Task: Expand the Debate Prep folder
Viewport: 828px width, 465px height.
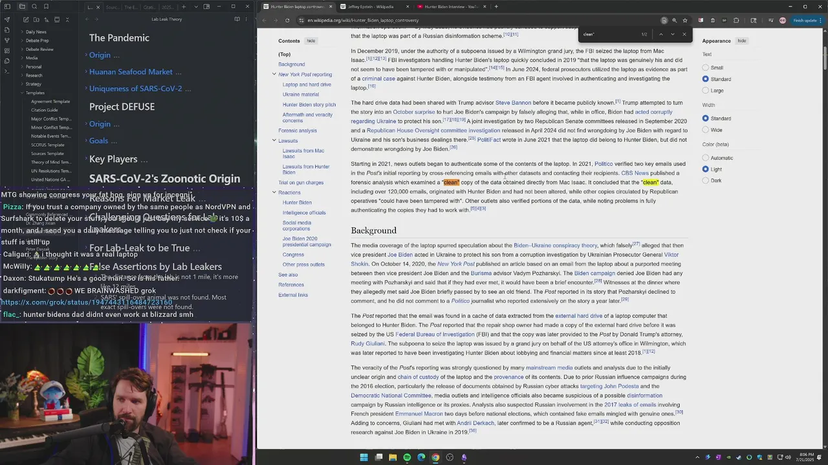Action: point(37,40)
